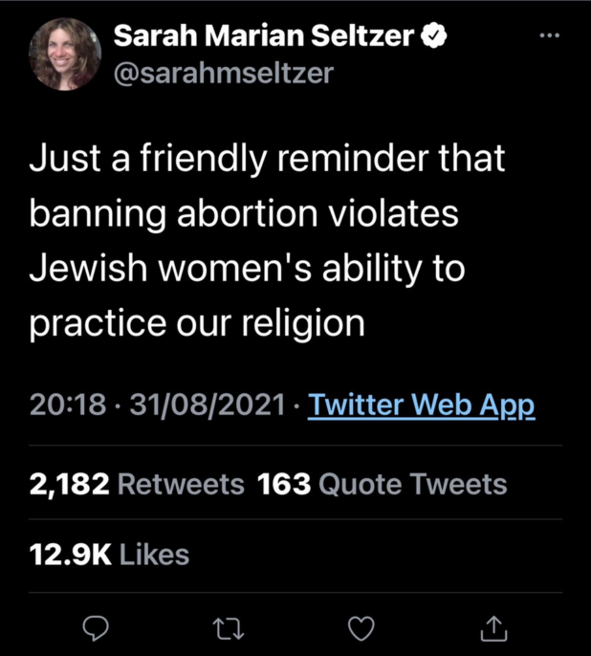591x656 pixels.
Task: Click the words 'banning abortion' in the tweet
Action: point(172,214)
